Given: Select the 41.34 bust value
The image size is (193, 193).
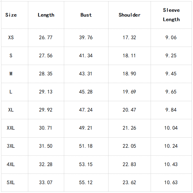Looking at the screenshot, I should (x=86, y=55).
